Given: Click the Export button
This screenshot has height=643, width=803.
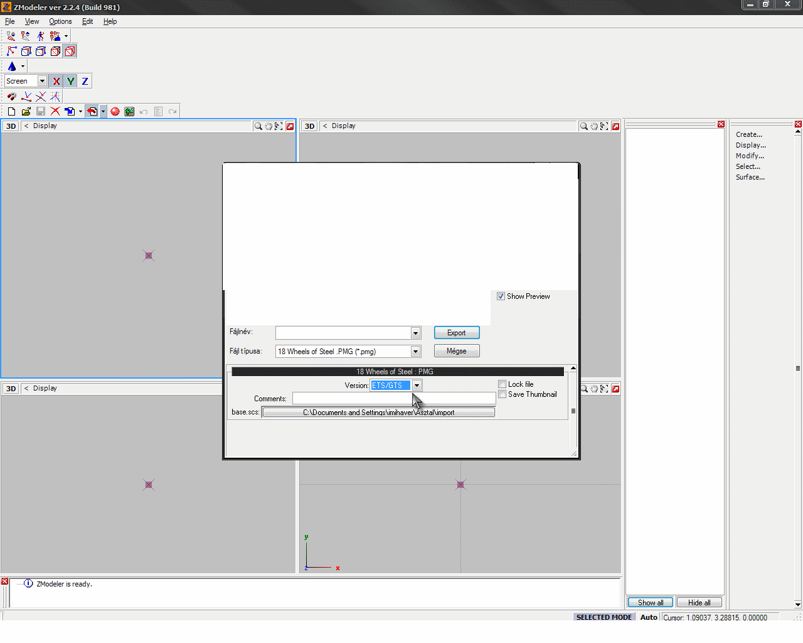Looking at the screenshot, I should click(x=456, y=333).
